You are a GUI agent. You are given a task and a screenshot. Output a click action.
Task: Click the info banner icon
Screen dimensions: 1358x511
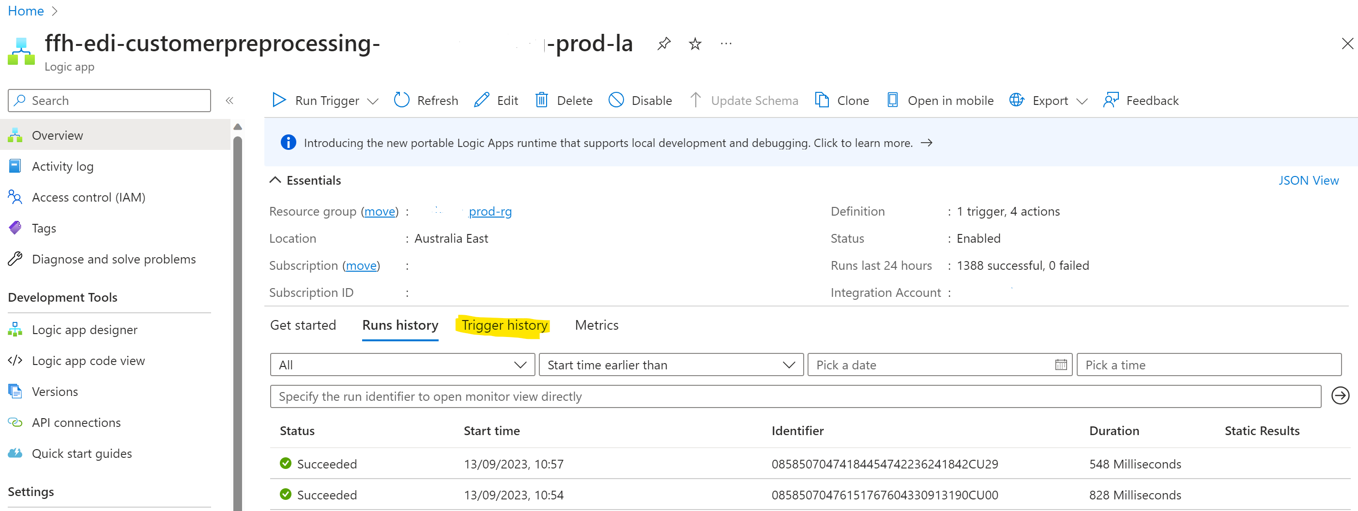pyautogui.click(x=289, y=142)
